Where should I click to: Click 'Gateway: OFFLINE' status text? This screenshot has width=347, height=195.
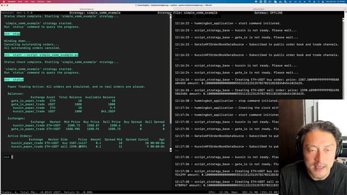268,13
